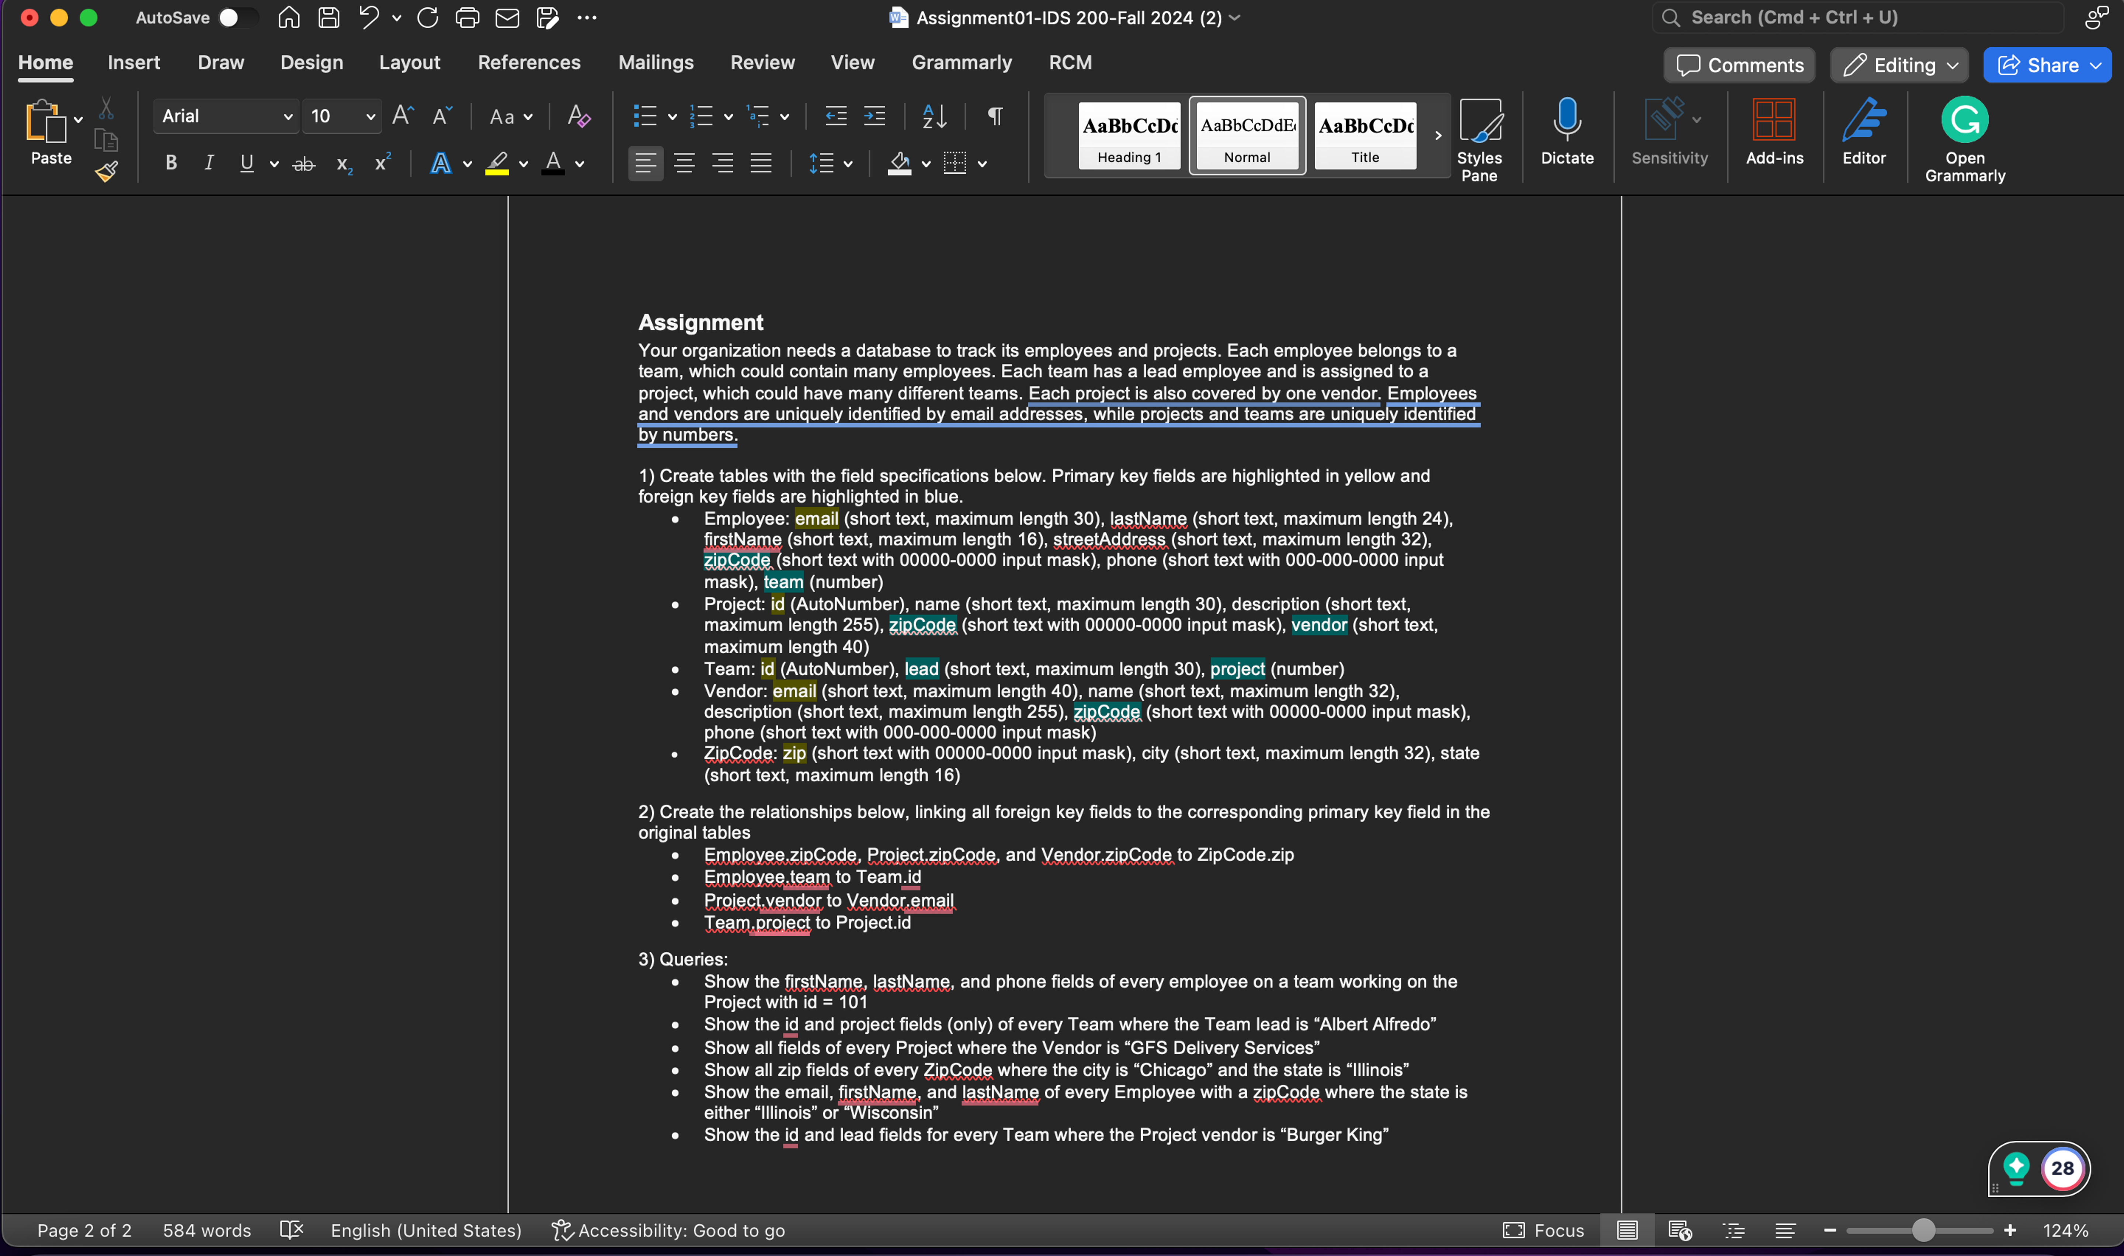Switch to the References tab
Image resolution: width=2124 pixels, height=1256 pixels.
tap(528, 62)
